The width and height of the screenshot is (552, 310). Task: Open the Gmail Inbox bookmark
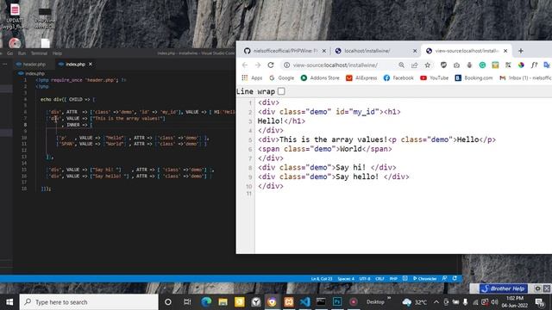pos(525,78)
